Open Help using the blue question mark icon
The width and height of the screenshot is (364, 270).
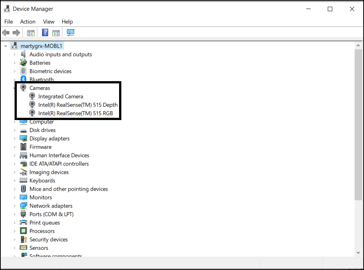(x=45, y=33)
